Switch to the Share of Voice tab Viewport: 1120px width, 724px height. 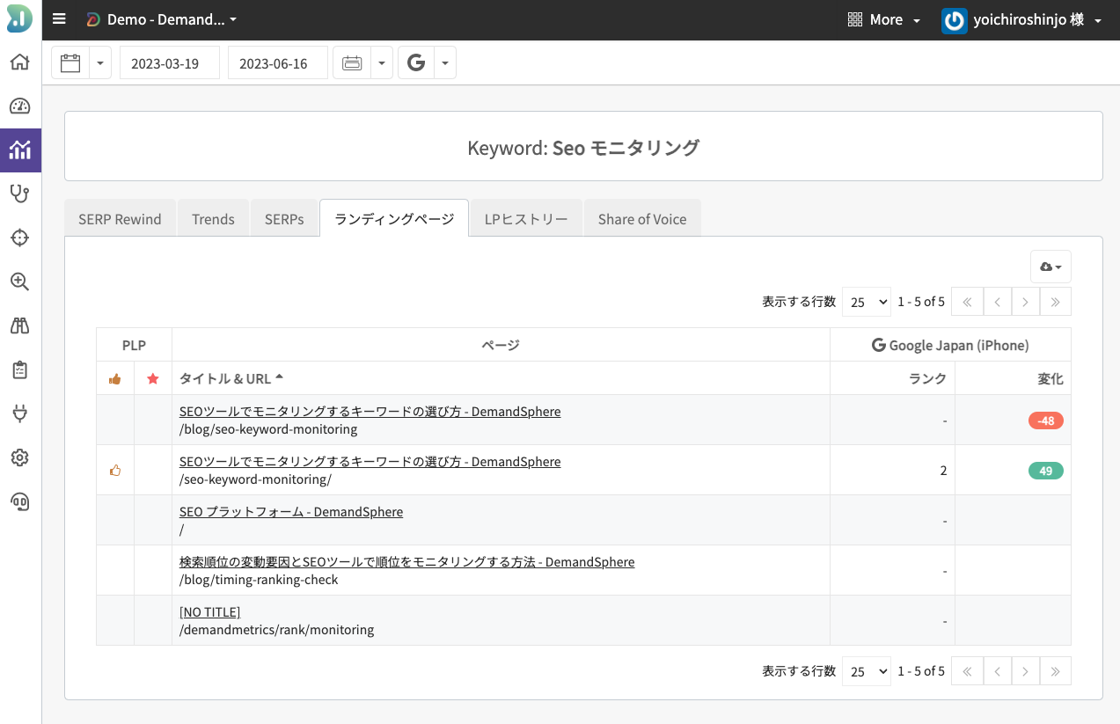coord(642,219)
